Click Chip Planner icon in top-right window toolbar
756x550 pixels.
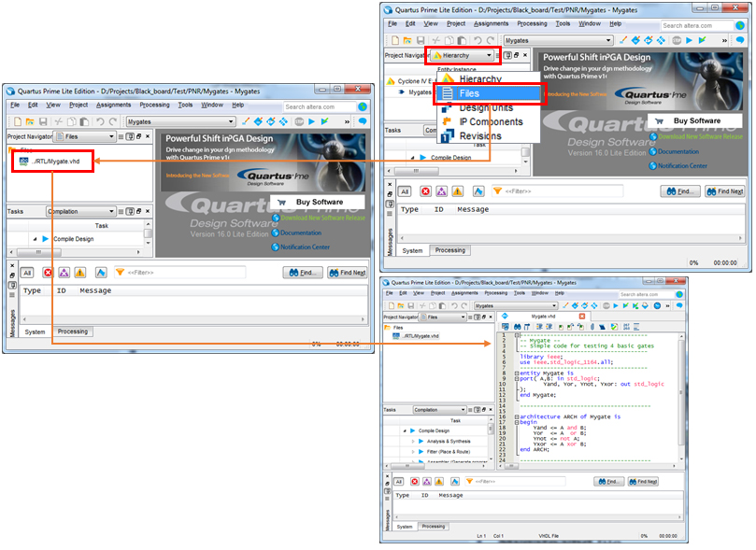point(661,40)
